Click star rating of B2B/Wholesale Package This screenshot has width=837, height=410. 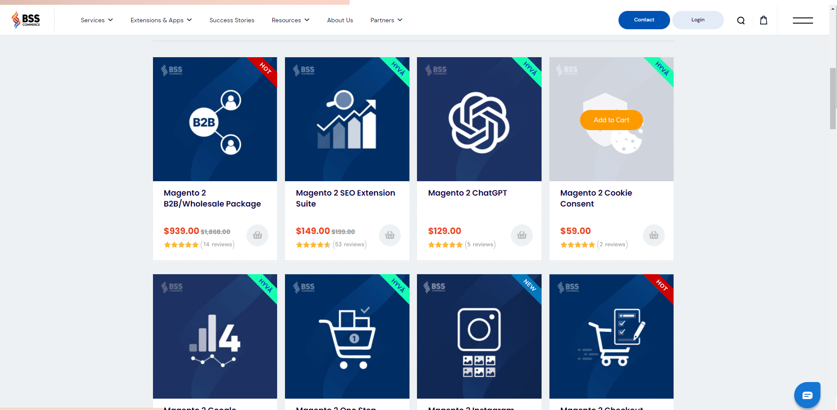pyautogui.click(x=181, y=245)
